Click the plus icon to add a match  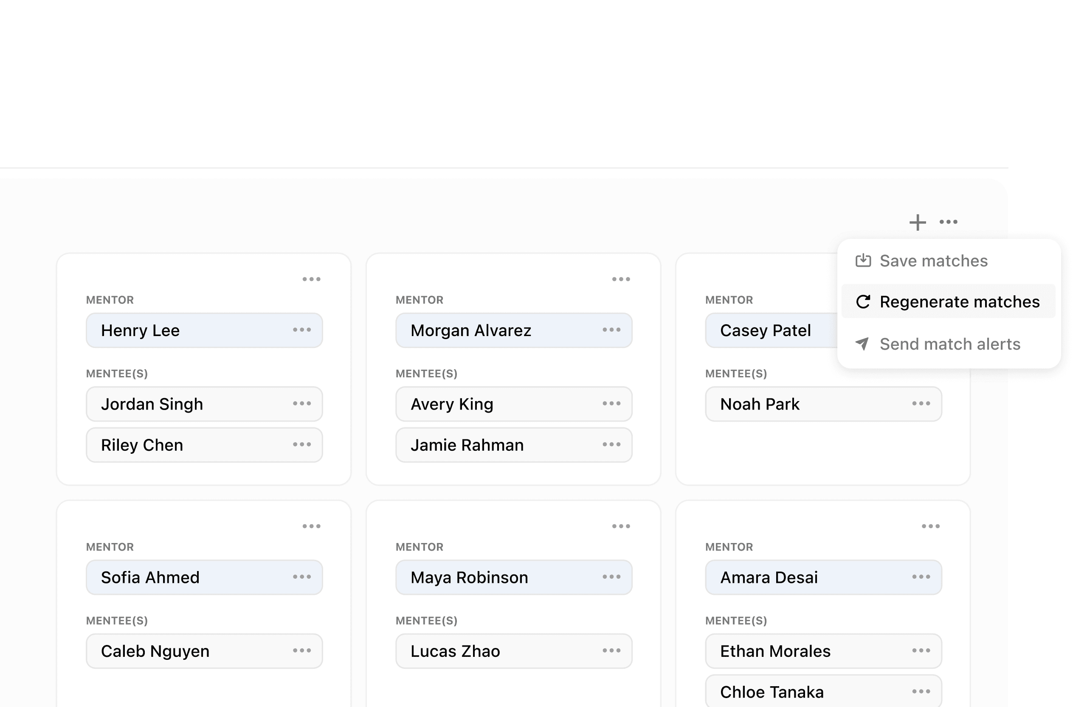click(x=917, y=223)
